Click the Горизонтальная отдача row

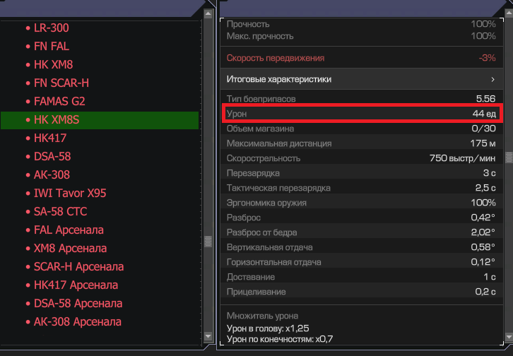coord(362,262)
